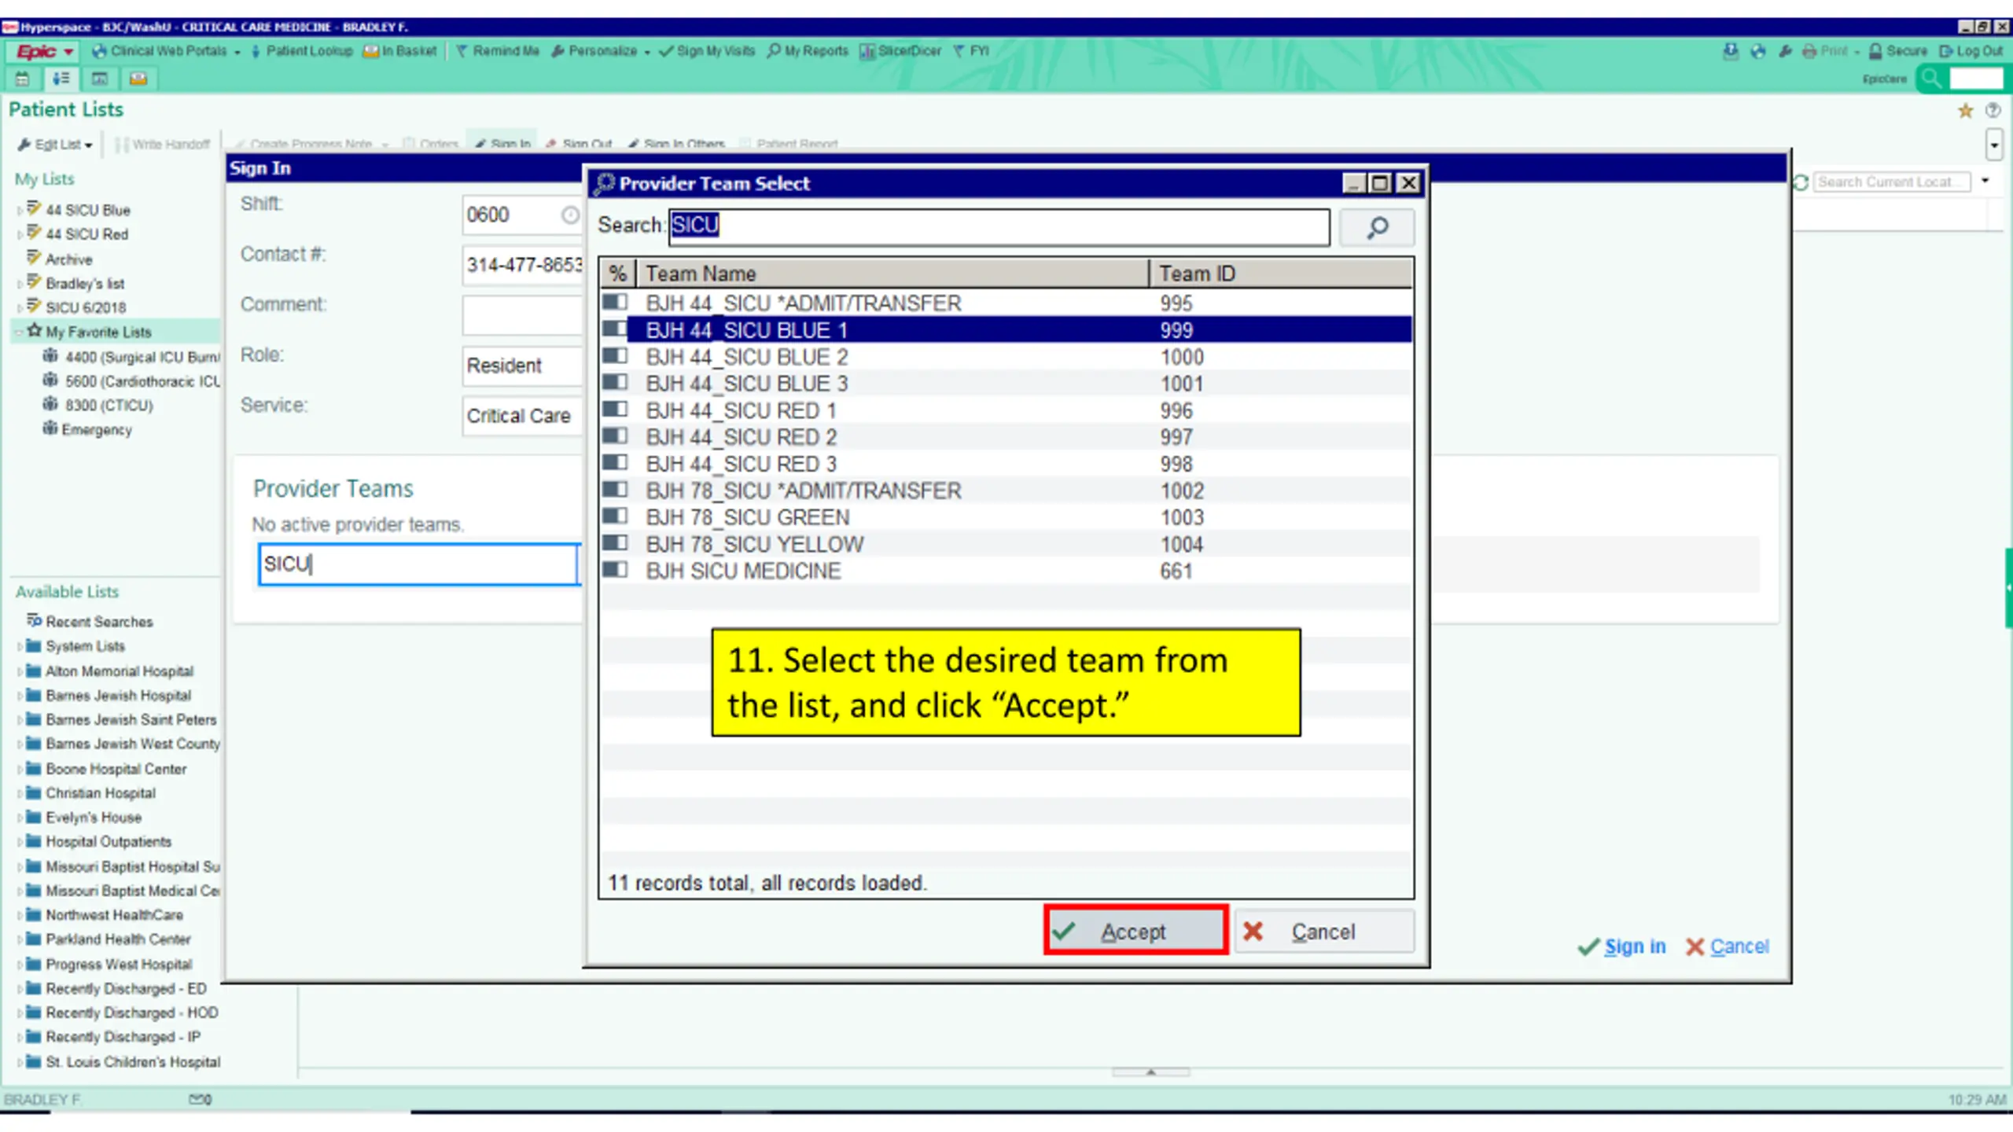The image size is (2013, 1132).
Task: Click Cancel in Provider Team Select
Action: pos(1324,932)
